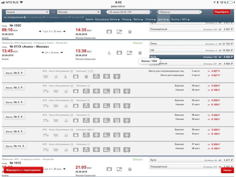Expand Вагон № 4 seat selection
Screen dimensions: 236x177
tap(14, 102)
